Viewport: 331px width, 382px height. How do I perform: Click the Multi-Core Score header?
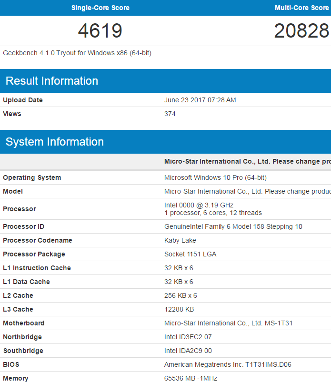(301, 8)
